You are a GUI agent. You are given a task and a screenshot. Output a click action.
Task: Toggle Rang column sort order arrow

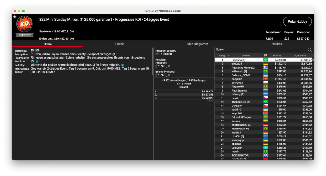(229, 55)
